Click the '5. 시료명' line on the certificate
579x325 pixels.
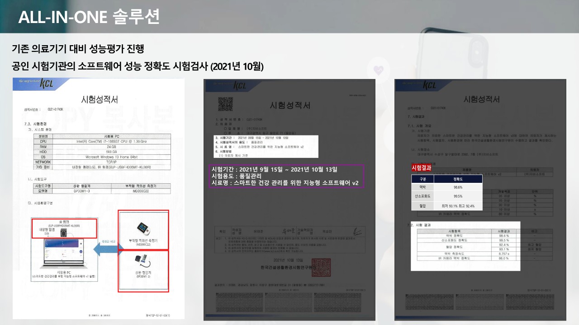[259, 148]
